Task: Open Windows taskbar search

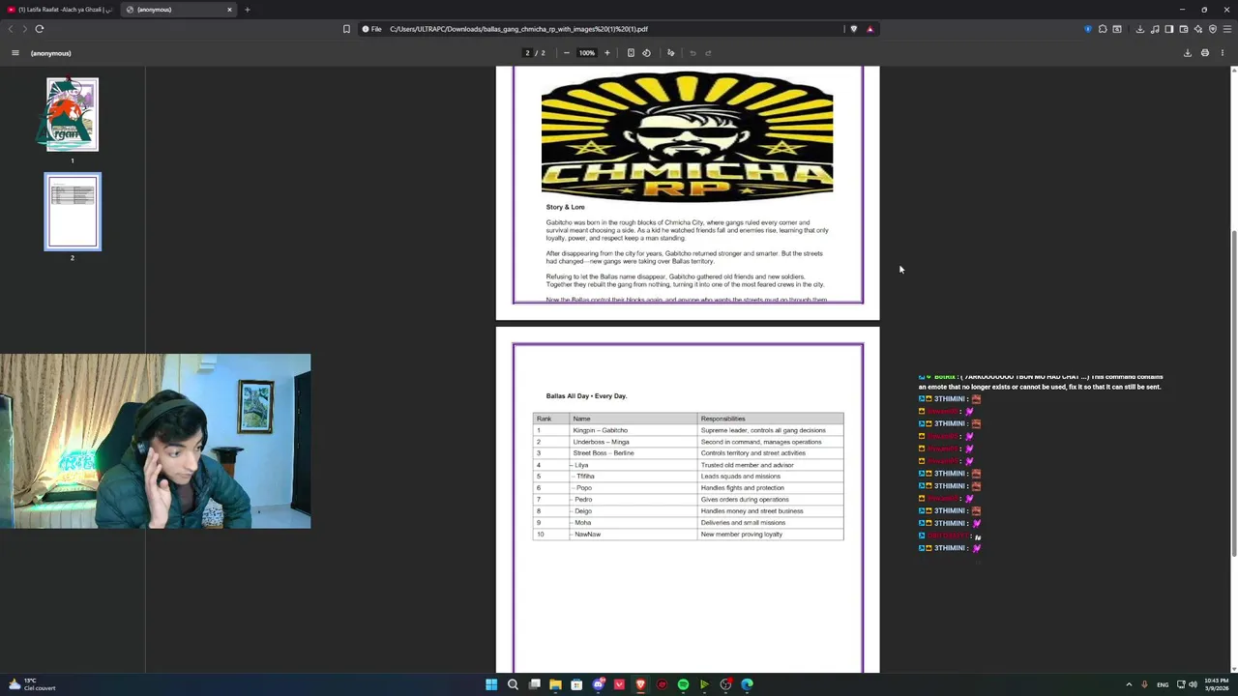Action: [513, 684]
